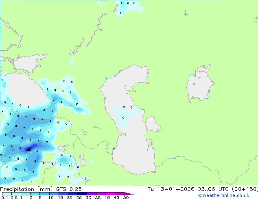Click the '(00+150)' forecast offset text
Viewport: 258px width, 199px height.
click(245, 189)
